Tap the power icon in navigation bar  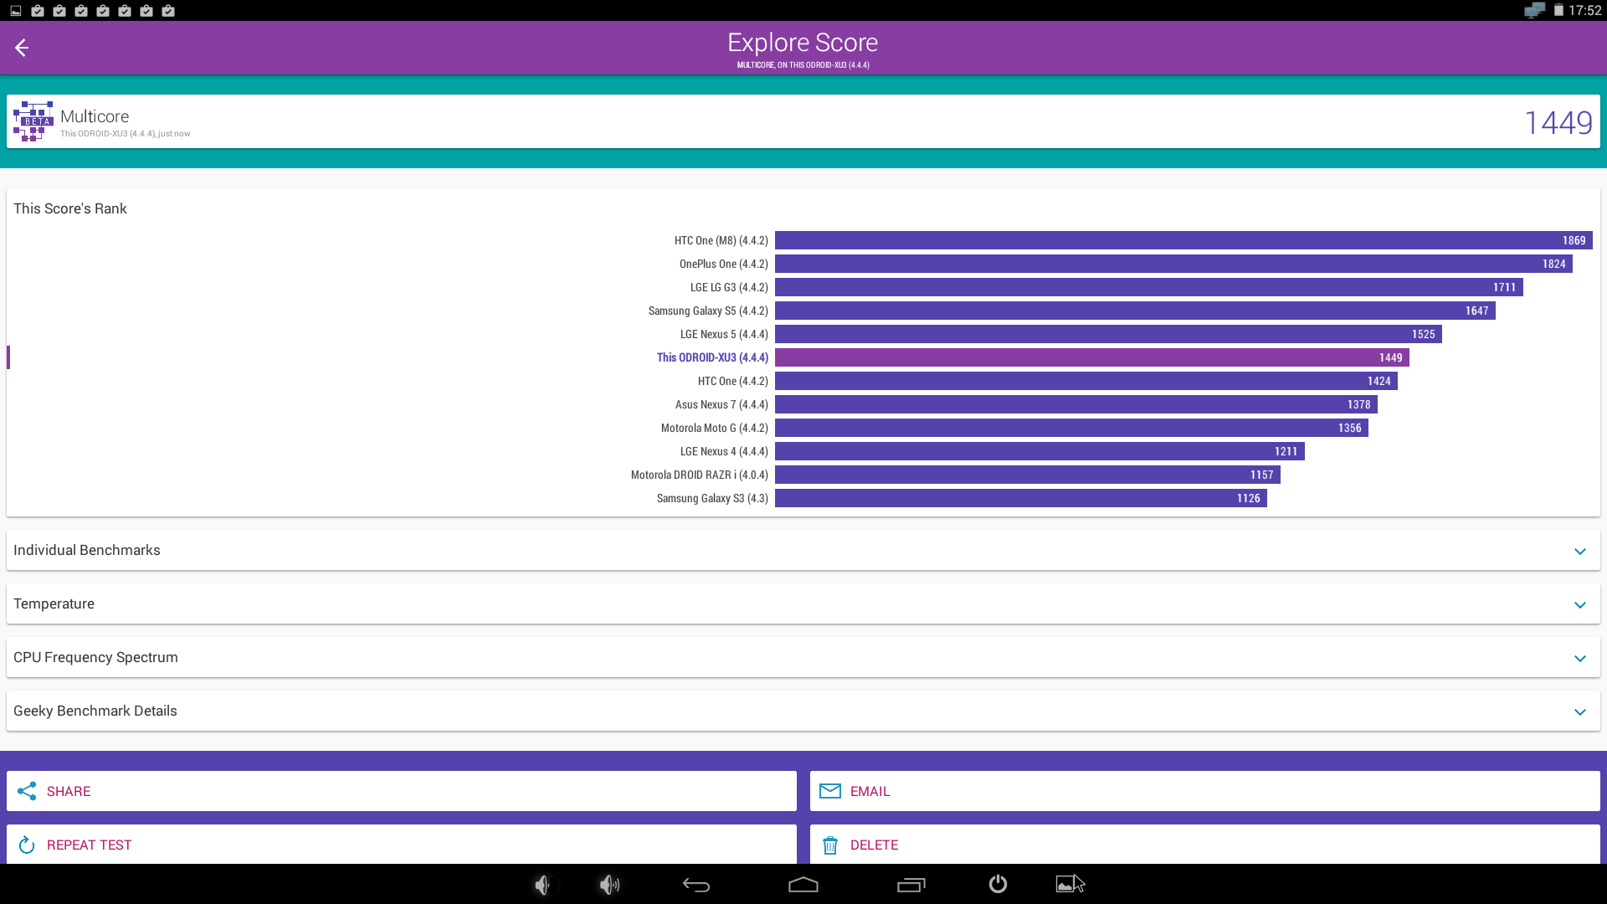click(998, 884)
